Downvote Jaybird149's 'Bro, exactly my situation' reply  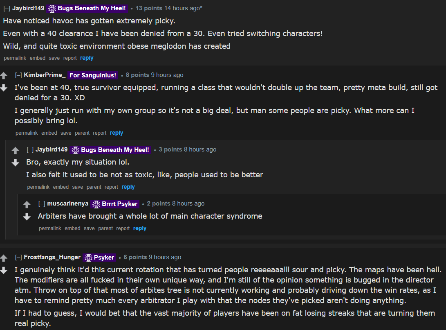click(16, 163)
